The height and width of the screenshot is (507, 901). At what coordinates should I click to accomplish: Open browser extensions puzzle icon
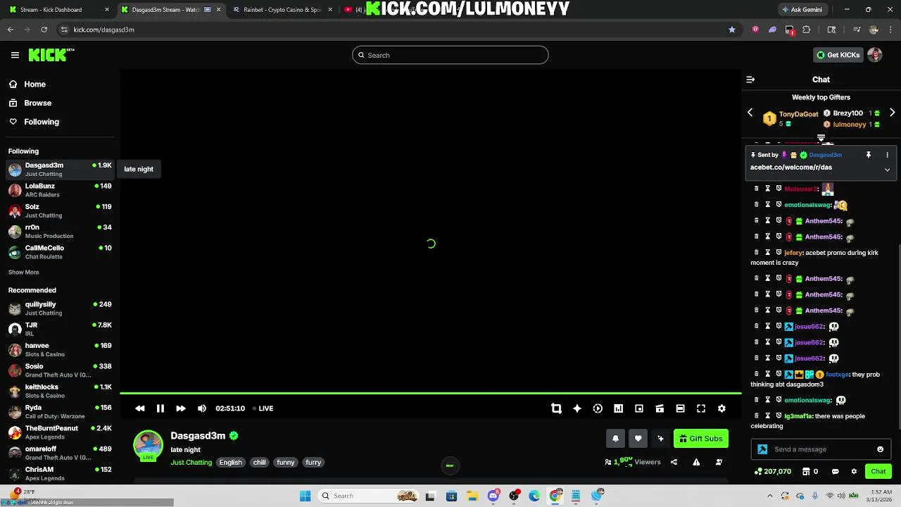[807, 30]
